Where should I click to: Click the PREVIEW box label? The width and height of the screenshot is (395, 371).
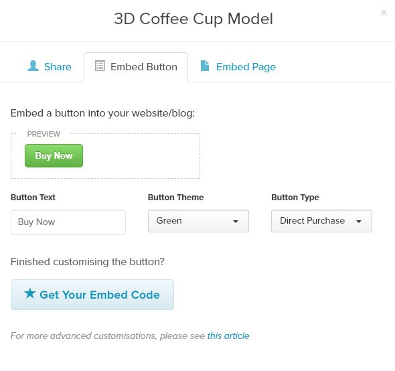point(44,134)
